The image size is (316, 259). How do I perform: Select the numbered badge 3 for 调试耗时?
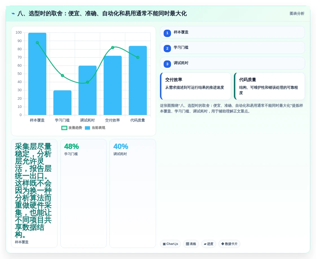coord(167,64)
